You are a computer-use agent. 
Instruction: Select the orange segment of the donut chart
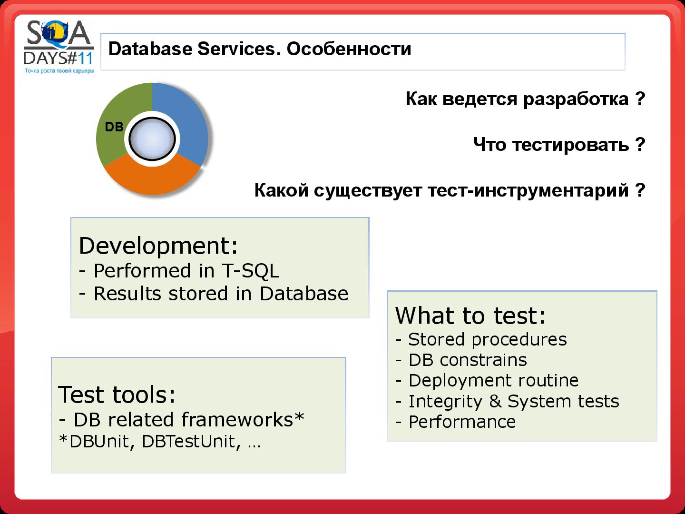coord(152,177)
